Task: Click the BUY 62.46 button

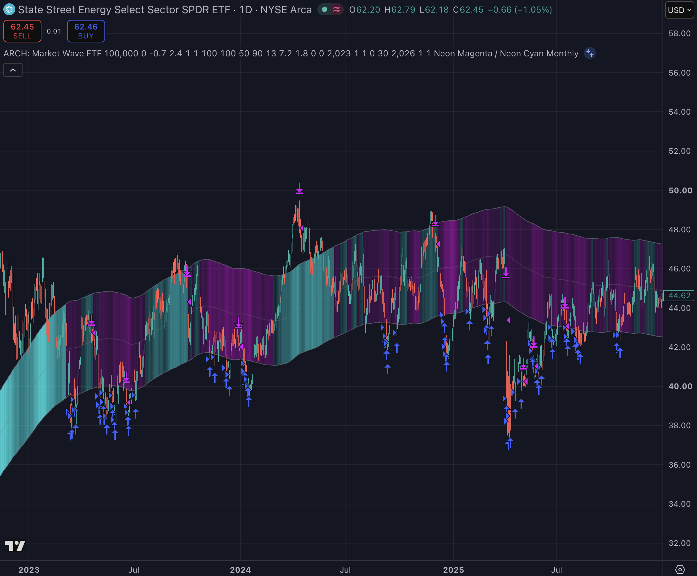Action: 86,31
